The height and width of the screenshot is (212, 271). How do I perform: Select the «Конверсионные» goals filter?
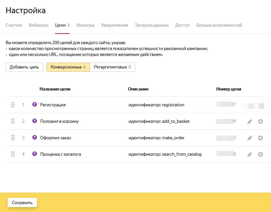(x=68, y=67)
